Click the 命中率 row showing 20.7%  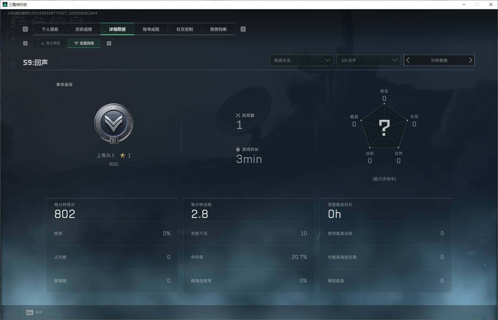[x=249, y=257]
